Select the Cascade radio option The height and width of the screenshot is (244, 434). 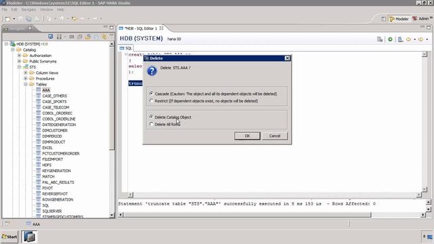pos(151,94)
